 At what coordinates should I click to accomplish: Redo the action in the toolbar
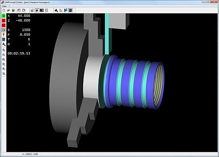pos(24,11)
